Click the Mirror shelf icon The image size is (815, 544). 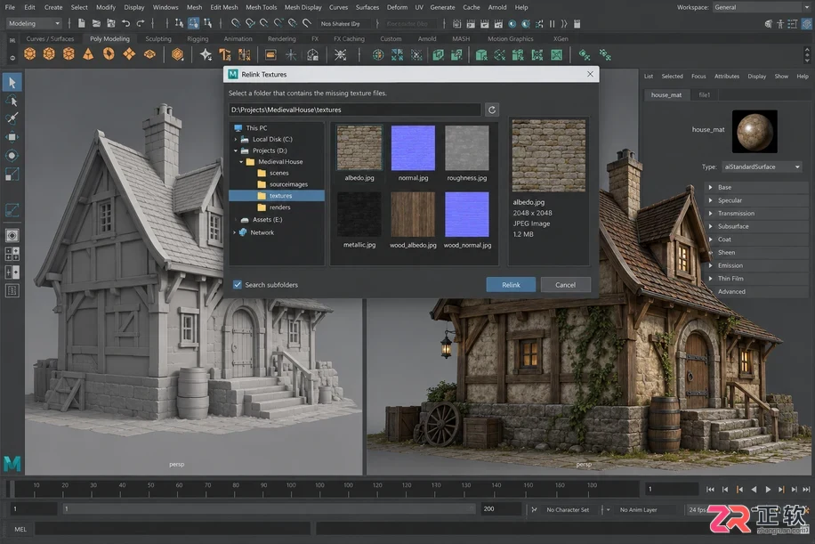245,54
